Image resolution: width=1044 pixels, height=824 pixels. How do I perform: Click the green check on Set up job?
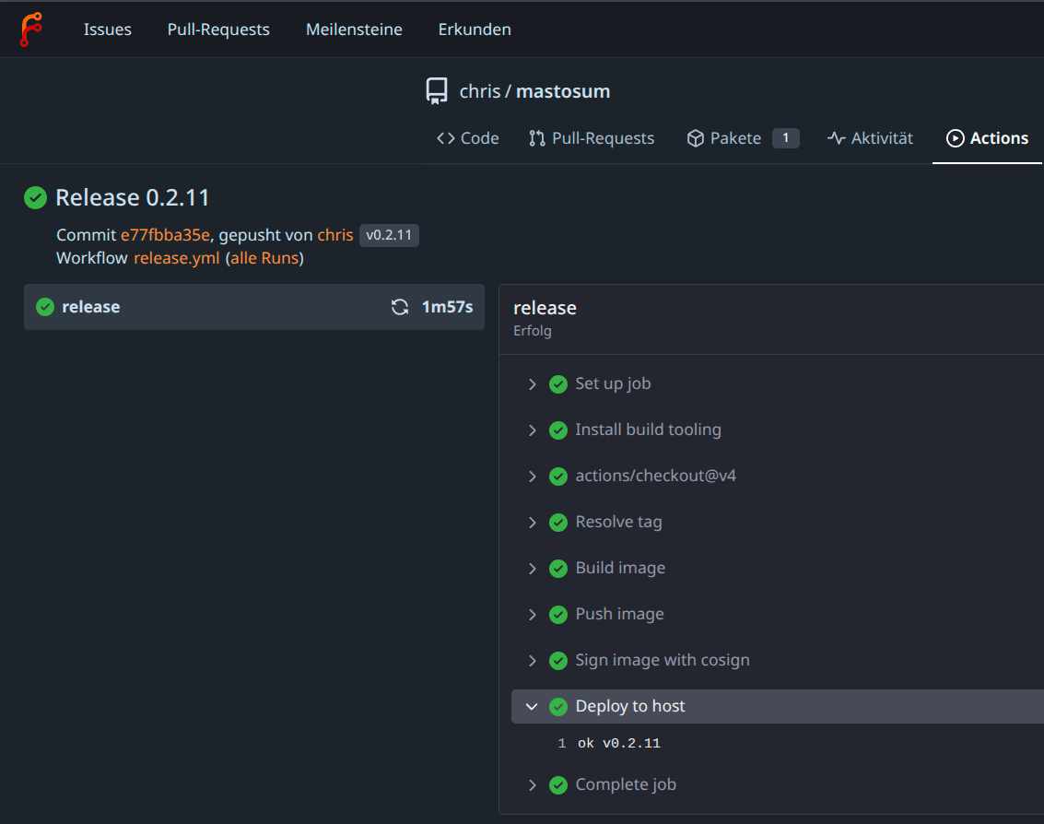(x=558, y=384)
